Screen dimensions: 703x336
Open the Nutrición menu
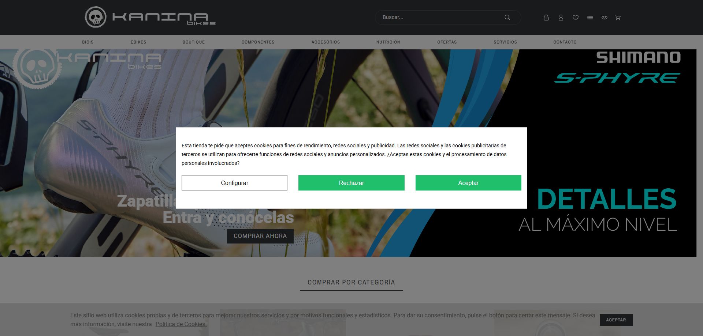pyautogui.click(x=388, y=42)
